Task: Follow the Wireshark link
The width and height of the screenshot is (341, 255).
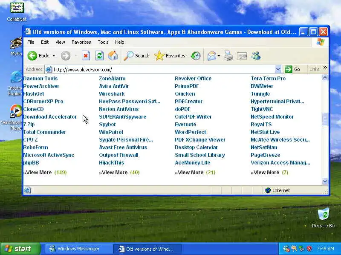Action: coord(112,94)
